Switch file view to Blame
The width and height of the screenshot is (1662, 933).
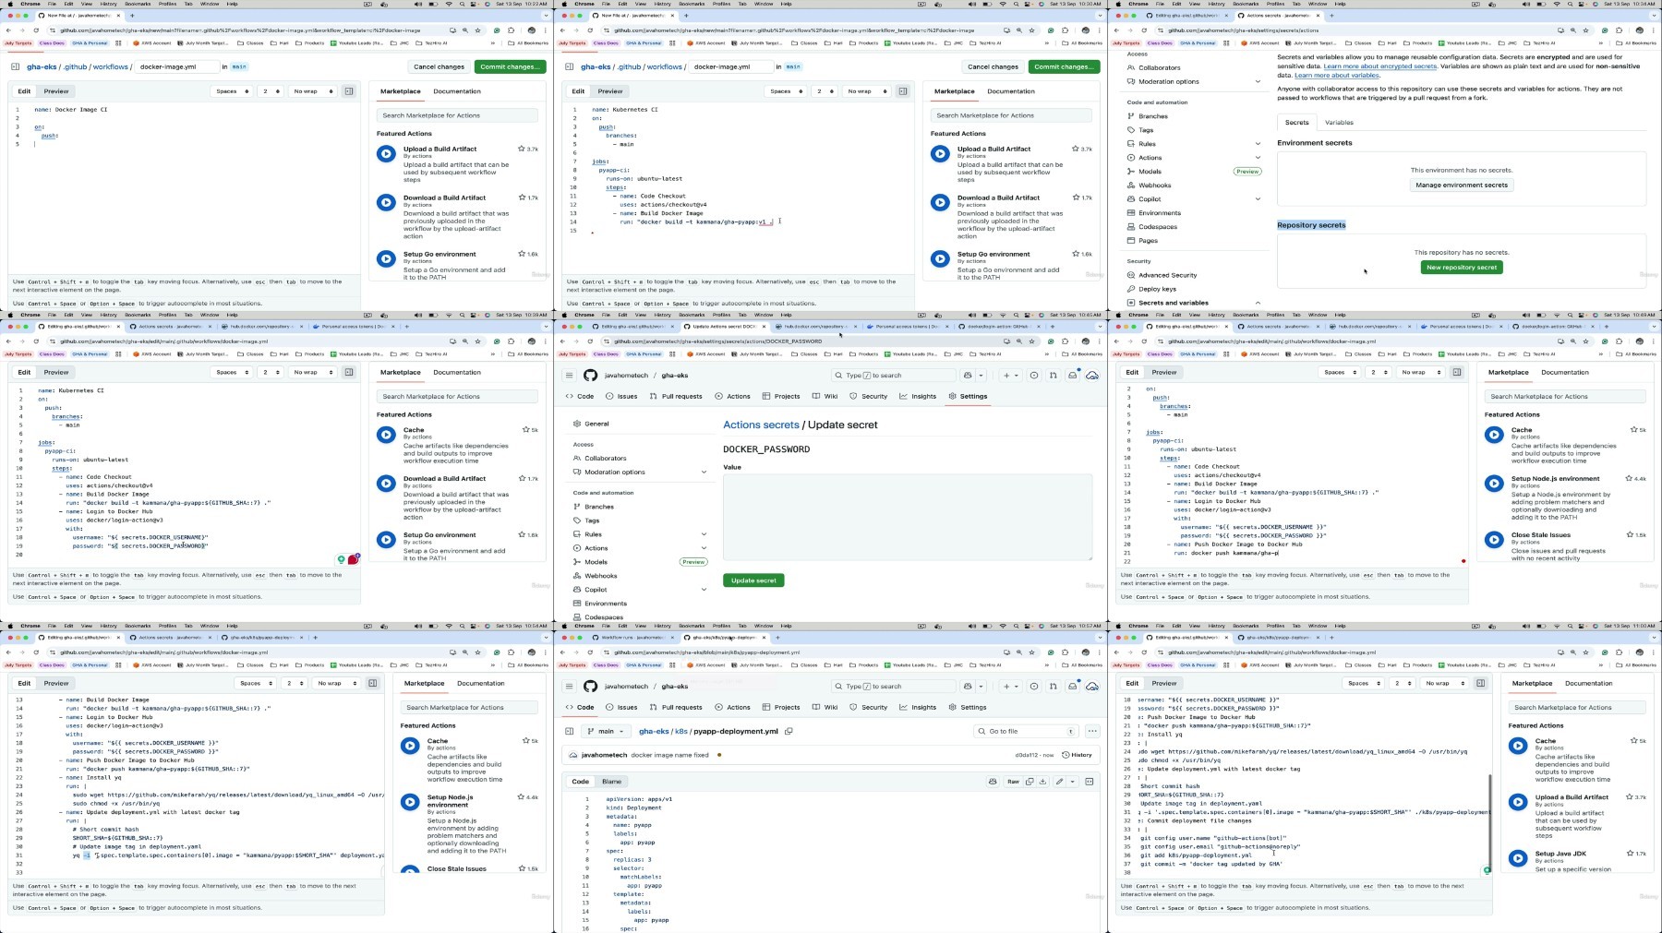tap(611, 782)
